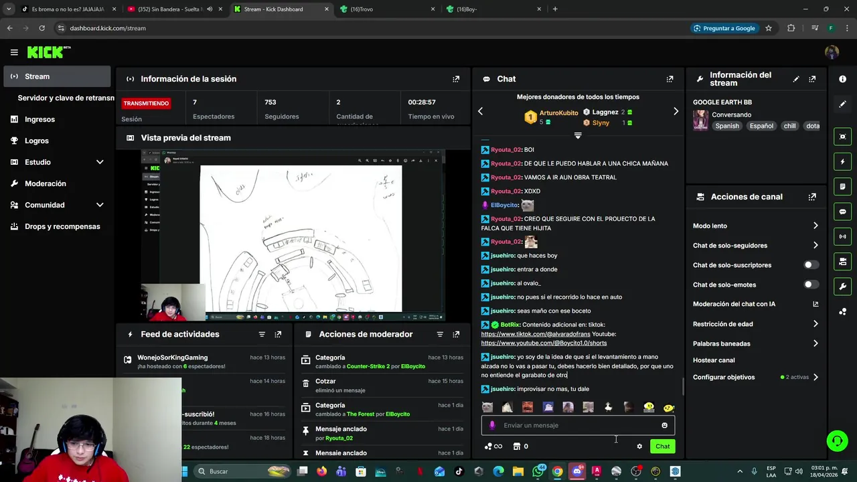Toggle the stream preview widget in the right sidebar
857x482 pixels.
(x=842, y=137)
